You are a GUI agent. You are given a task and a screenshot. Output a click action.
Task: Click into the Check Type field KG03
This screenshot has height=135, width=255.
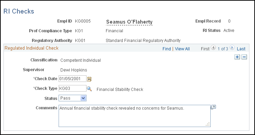click(x=73, y=88)
